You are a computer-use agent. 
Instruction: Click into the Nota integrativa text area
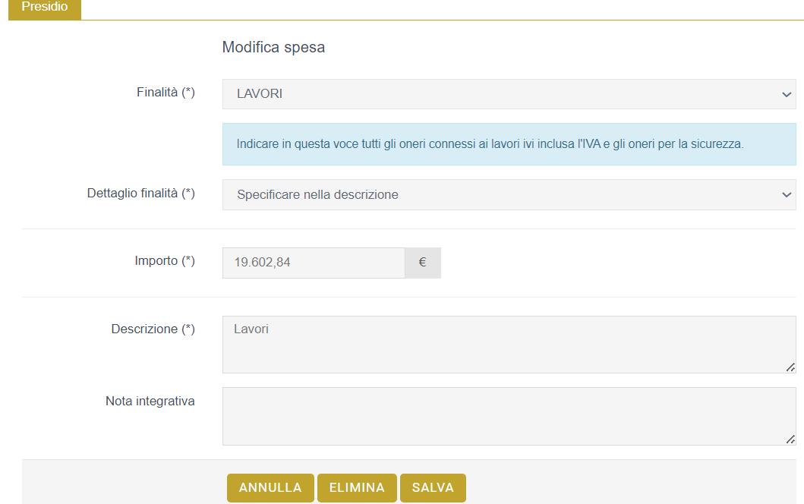(509, 416)
